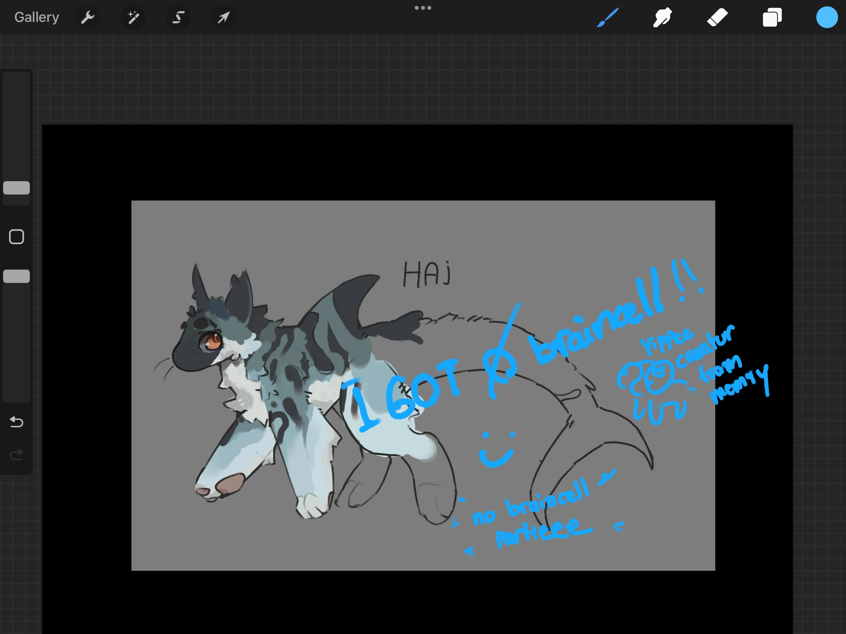The image size is (846, 634).
Task: Tap the Redo arrow on sidebar
Action: 16,454
